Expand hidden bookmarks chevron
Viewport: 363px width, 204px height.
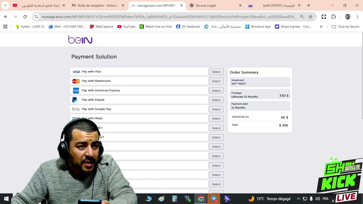(321, 27)
